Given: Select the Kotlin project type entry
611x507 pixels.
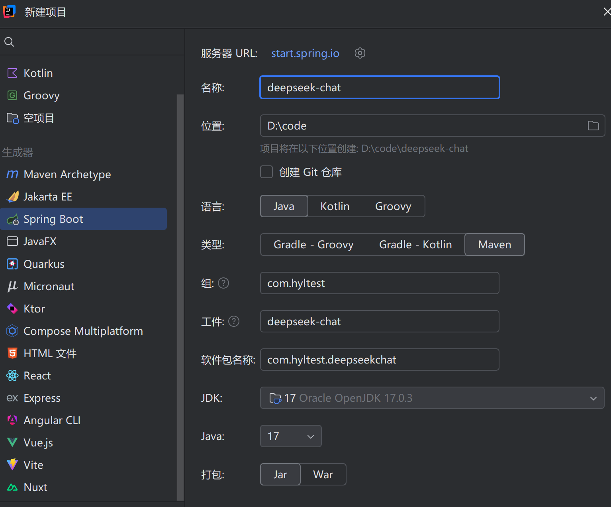Looking at the screenshot, I should [84, 73].
